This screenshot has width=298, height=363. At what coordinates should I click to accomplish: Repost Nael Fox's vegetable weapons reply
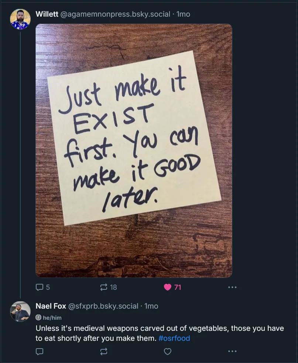point(104,351)
